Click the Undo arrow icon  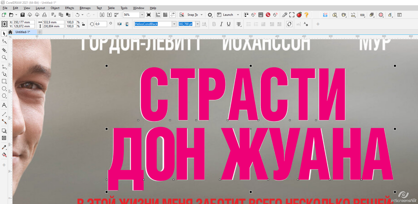click(x=77, y=15)
